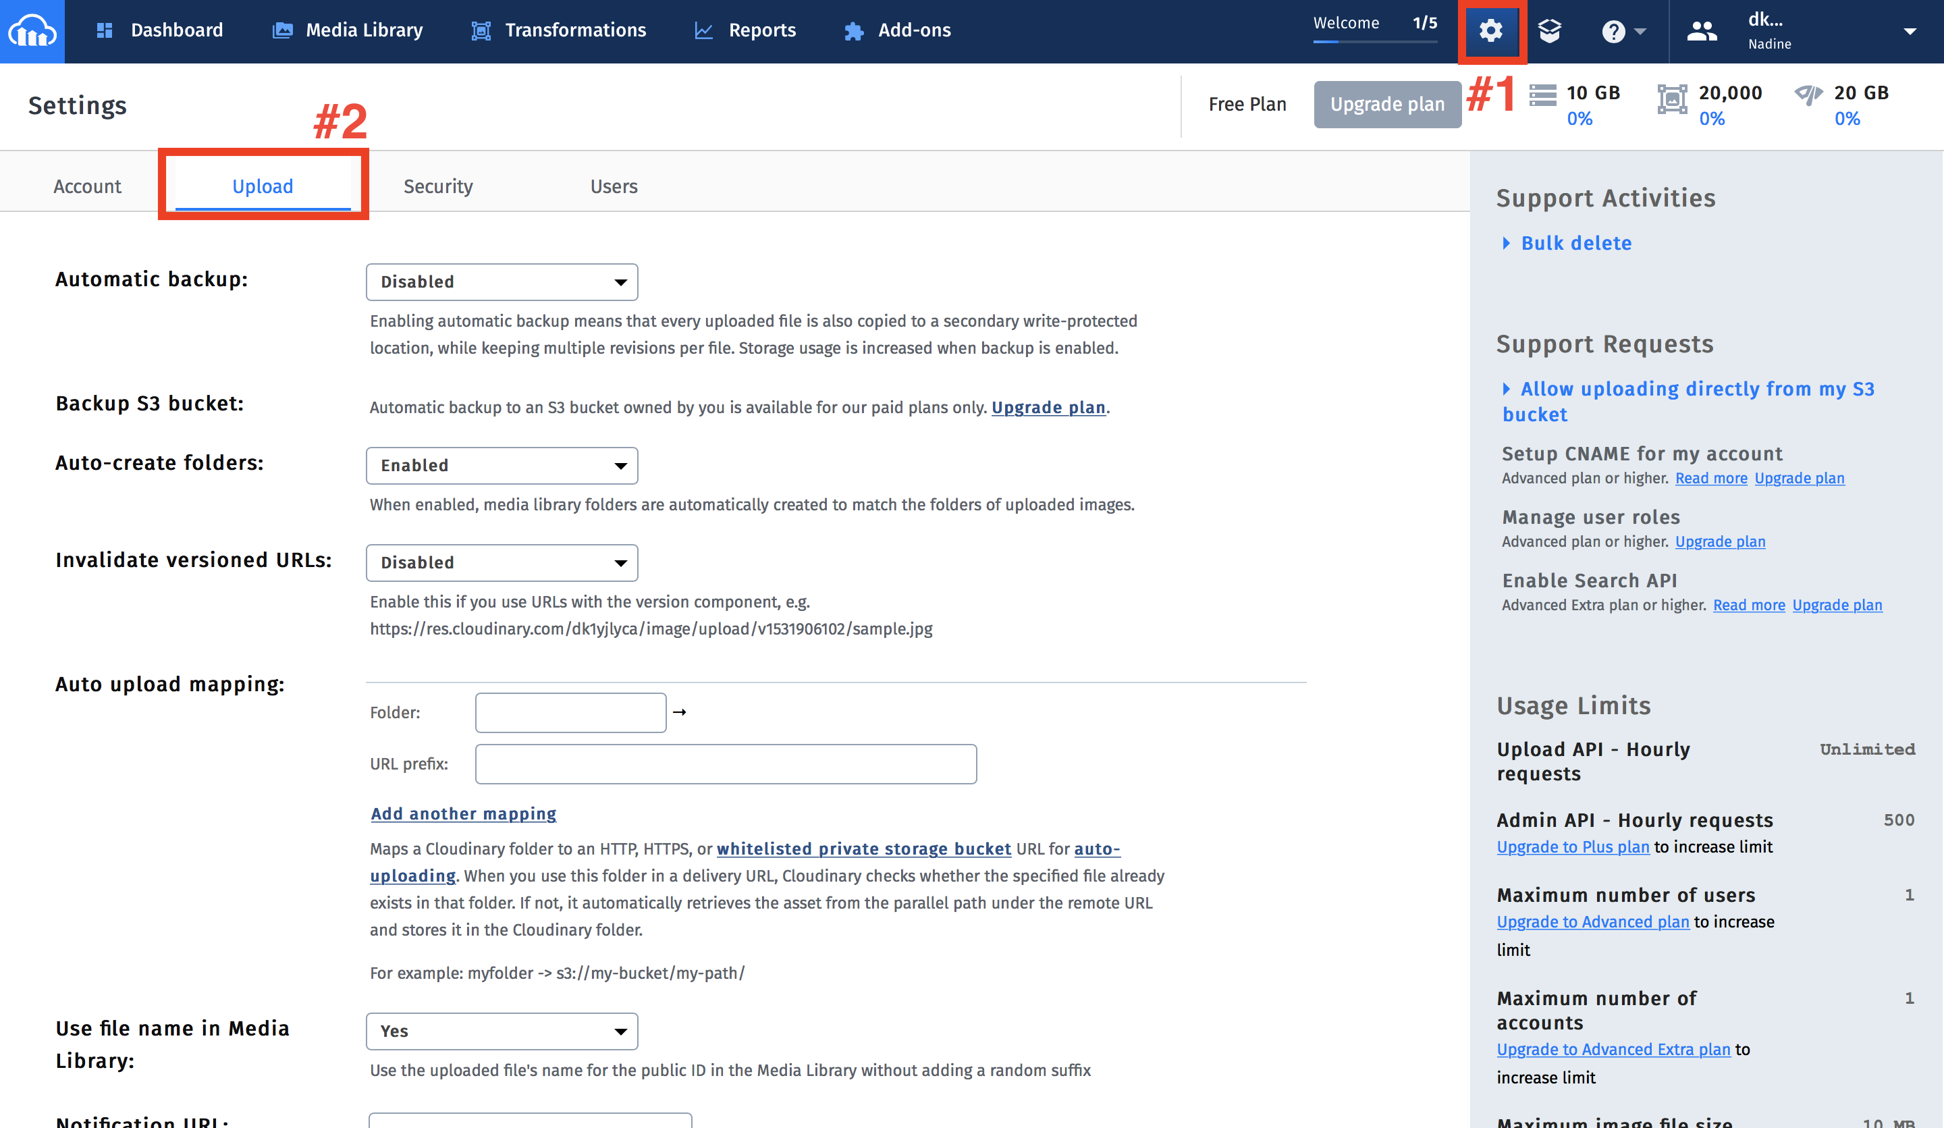Click the layers stack icon in the top bar
1944x1128 pixels.
(x=1550, y=31)
